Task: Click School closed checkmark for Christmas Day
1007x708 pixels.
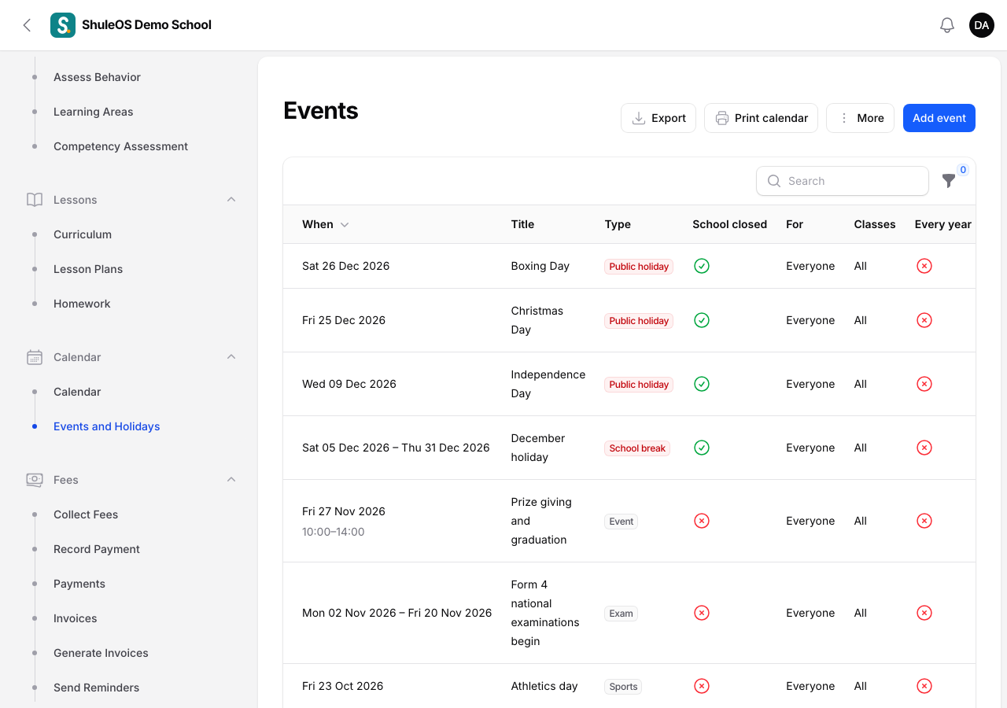Action: click(702, 320)
